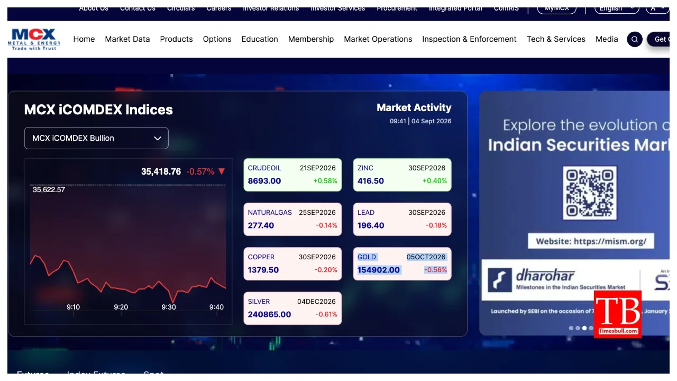Open the COPPER 30SEP2026 contract card
677x381 pixels.
click(x=292, y=264)
